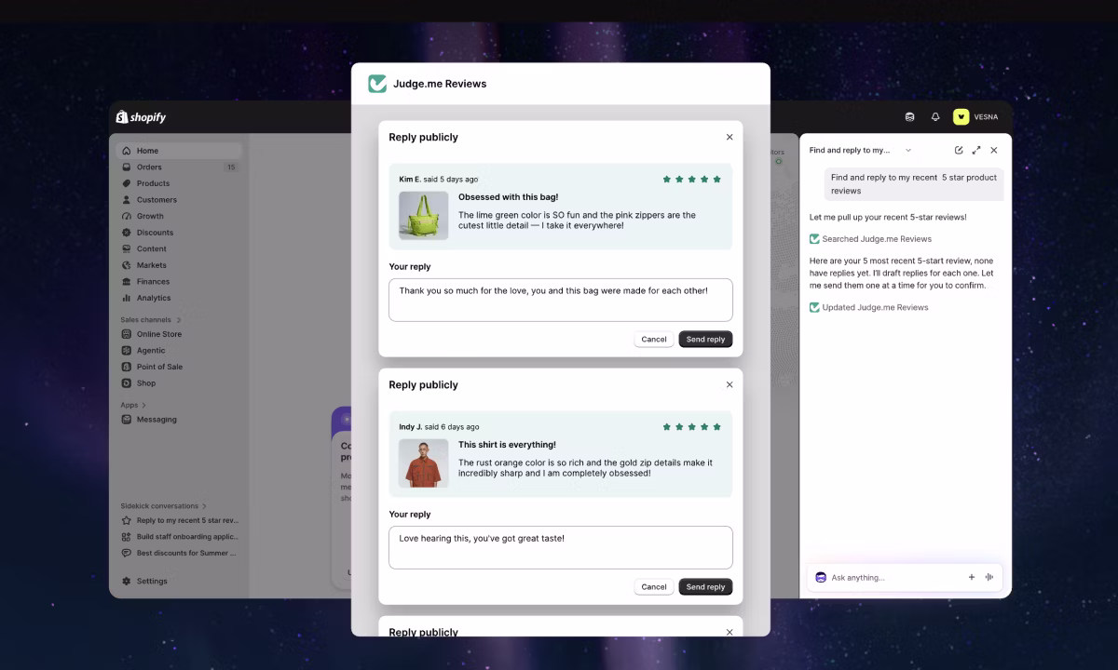
Task: Edit reply text for Kim E. review
Action: pos(561,300)
